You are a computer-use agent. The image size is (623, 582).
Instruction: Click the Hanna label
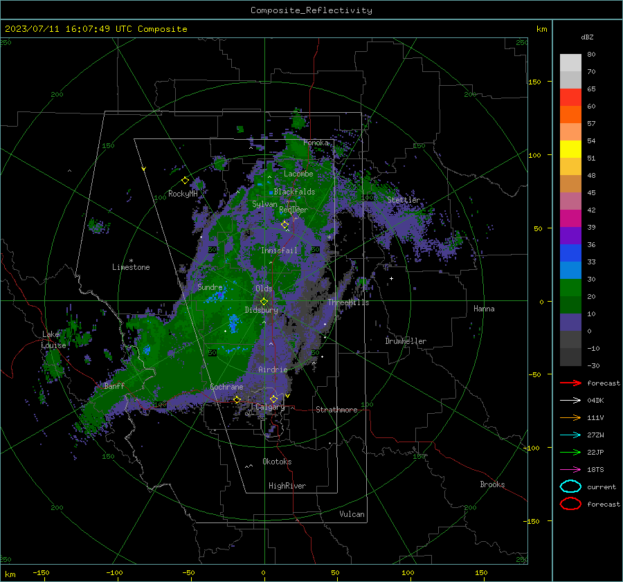coord(484,309)
